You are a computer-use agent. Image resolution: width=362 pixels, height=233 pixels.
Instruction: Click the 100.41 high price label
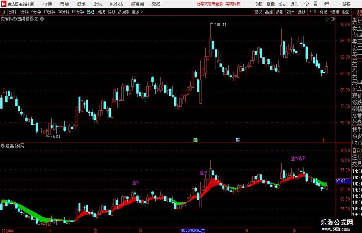pos(221,25)
